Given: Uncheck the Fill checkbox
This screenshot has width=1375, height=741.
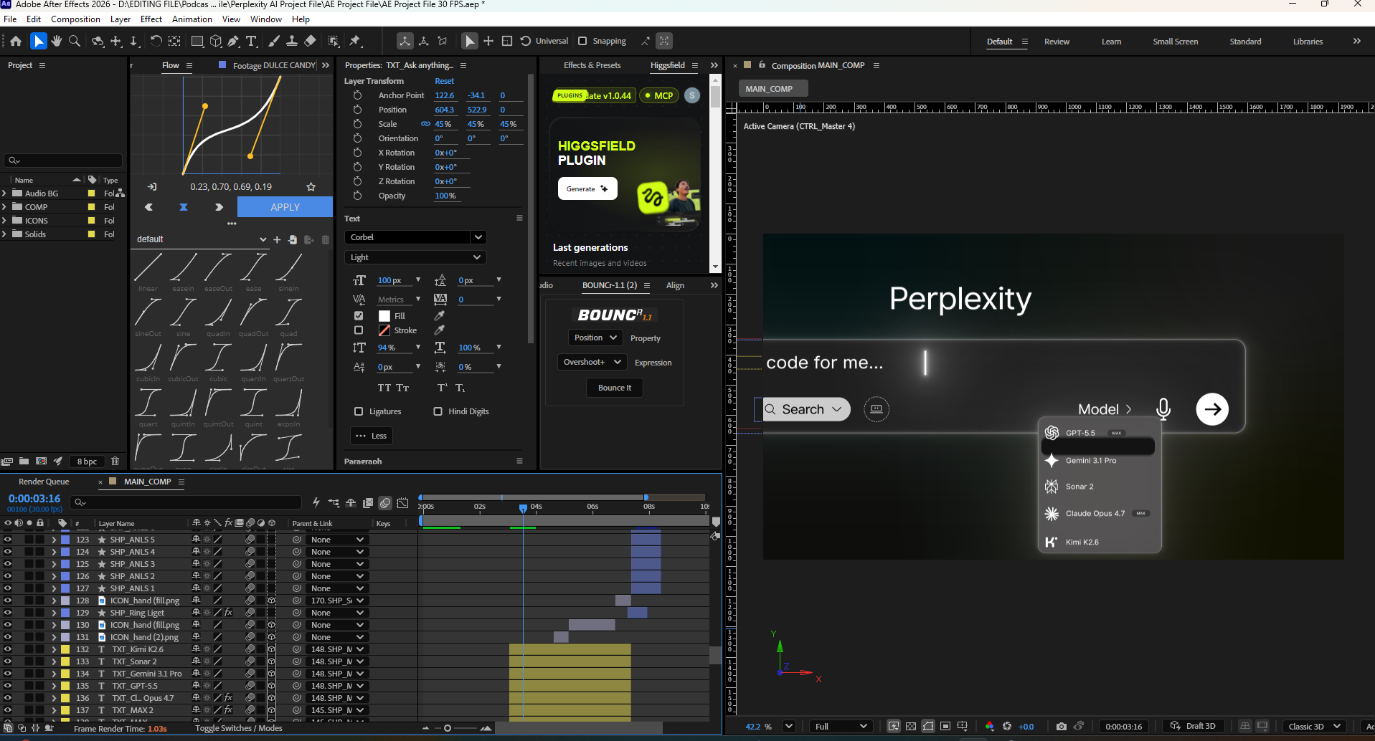Looking at the screenshot, I should (359, 315).
